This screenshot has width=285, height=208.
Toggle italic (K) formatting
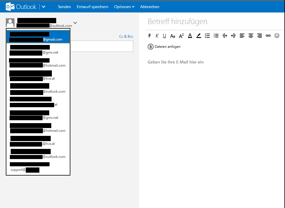coord(157,36)
